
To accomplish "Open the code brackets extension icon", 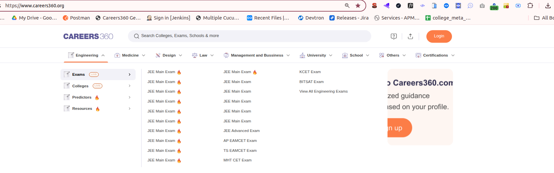I will click(x=422, y=6).
